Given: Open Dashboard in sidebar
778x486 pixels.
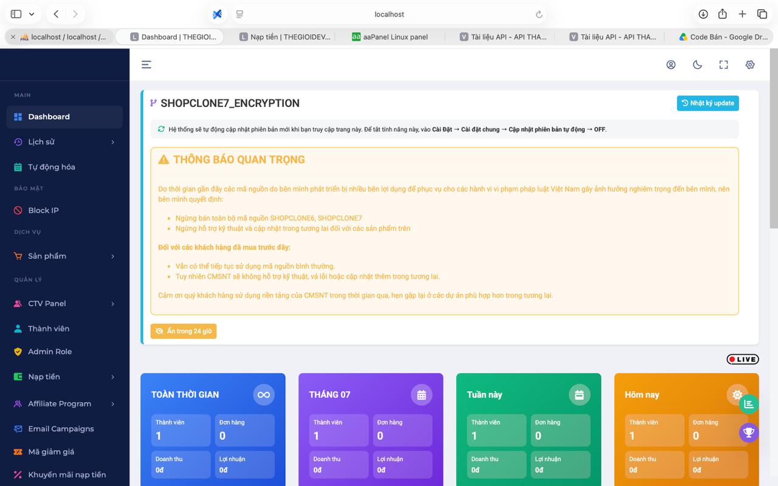Looking at the screenshot, I should 64,117.
